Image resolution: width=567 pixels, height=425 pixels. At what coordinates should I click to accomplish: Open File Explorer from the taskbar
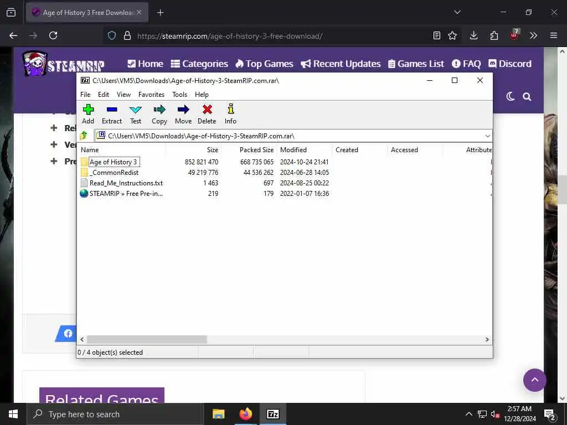(218, 414)
